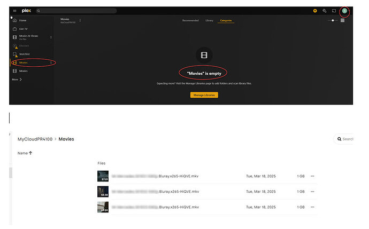Screen dimensions: 369x229
Task: Click the grid view icon
Action: coord(342,20)
